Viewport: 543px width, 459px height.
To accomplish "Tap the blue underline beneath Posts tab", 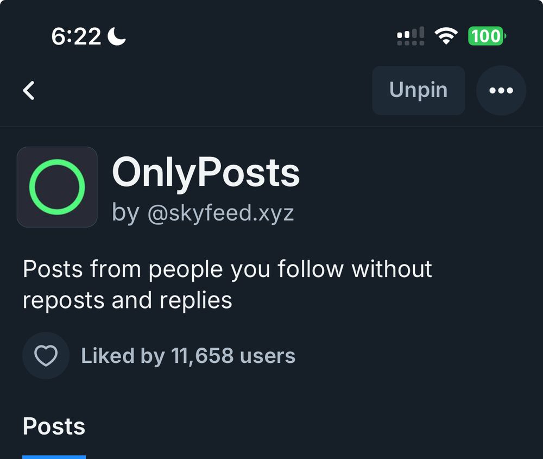I will [x=54, y=456].
